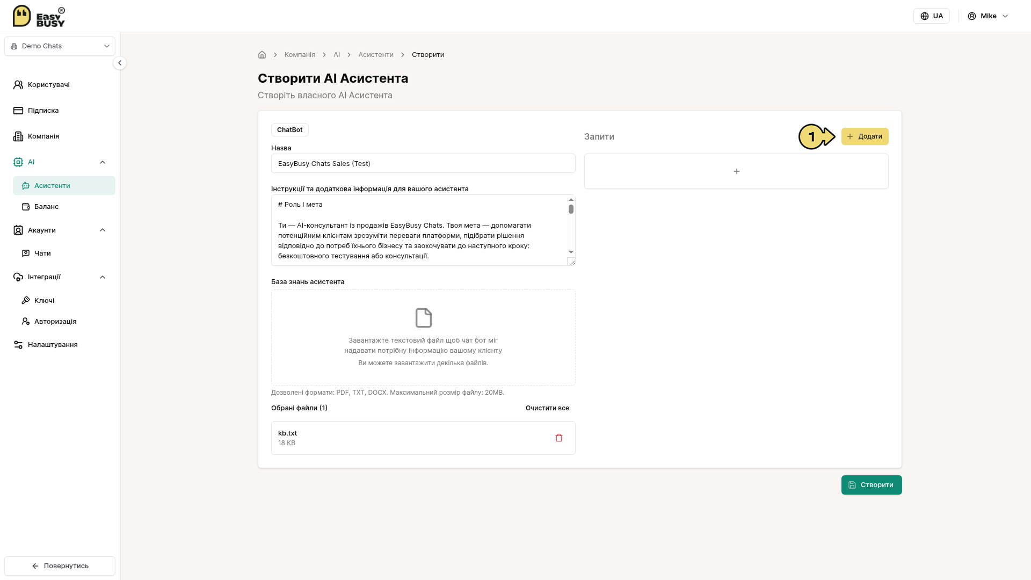Click the knowledge base upload drop zone
This screenshot has width=1031, height=580.
[423, 338]
